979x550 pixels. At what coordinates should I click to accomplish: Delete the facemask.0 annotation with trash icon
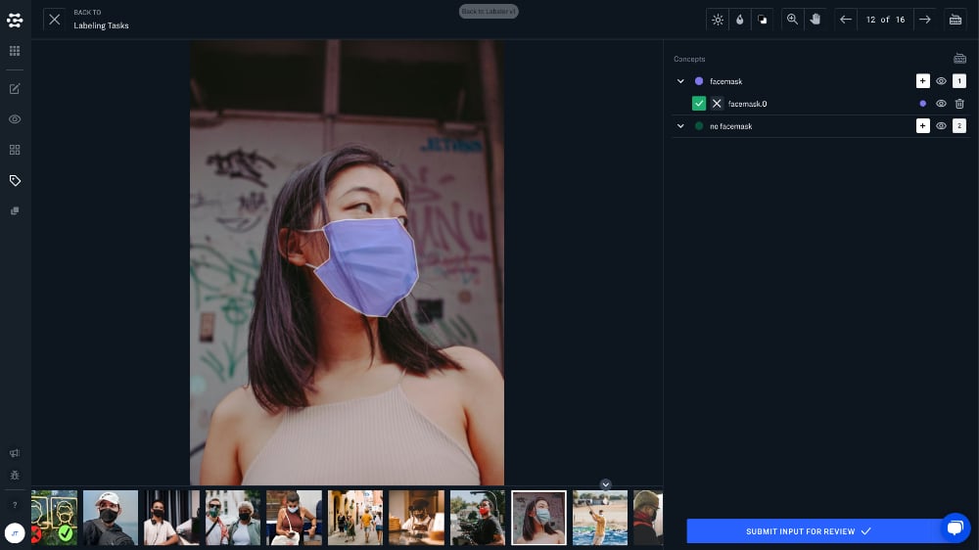959,104
